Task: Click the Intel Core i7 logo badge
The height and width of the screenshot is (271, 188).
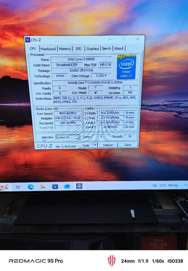Action: point(126,67)
